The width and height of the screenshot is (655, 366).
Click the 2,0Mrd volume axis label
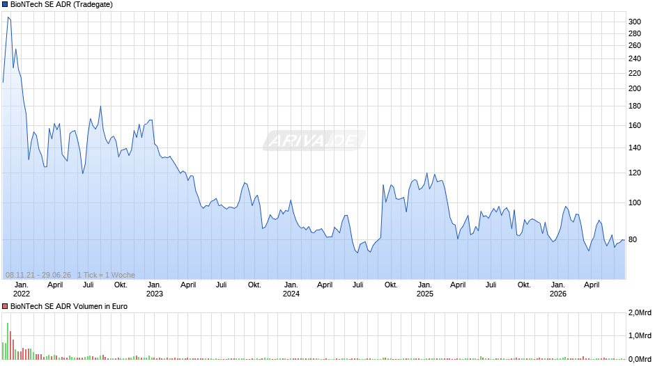[x=640, y=313]
